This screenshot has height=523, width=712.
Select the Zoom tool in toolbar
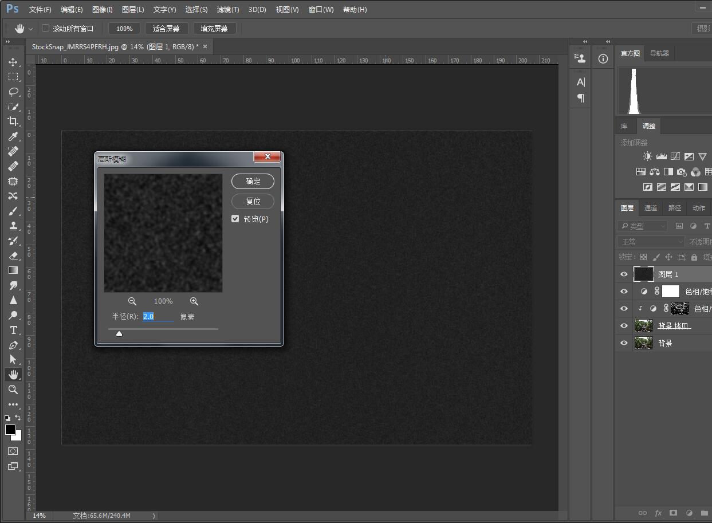(x=13, y=390)
